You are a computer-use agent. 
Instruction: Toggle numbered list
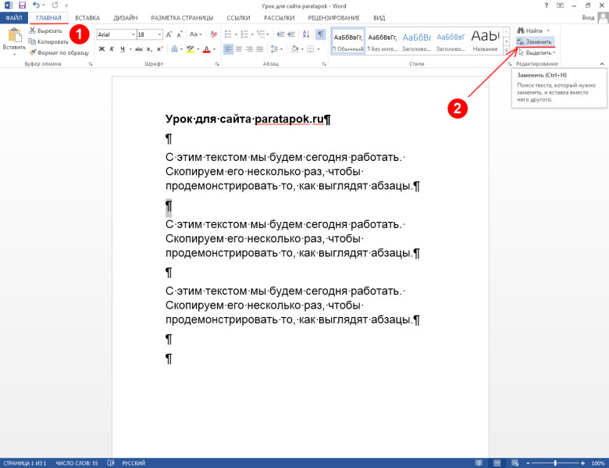pyautogui.click(x=244, y=34)
